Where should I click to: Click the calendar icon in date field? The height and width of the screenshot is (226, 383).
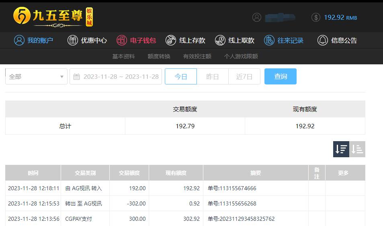click(x=76, y=77)
